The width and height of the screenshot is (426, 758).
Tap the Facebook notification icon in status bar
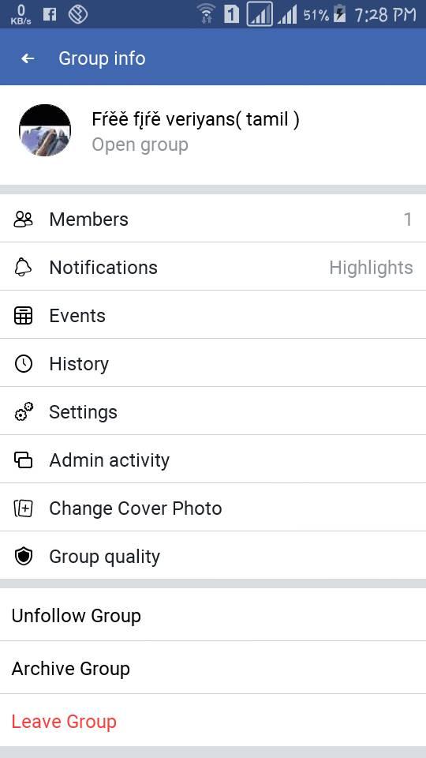coord(50,14)
